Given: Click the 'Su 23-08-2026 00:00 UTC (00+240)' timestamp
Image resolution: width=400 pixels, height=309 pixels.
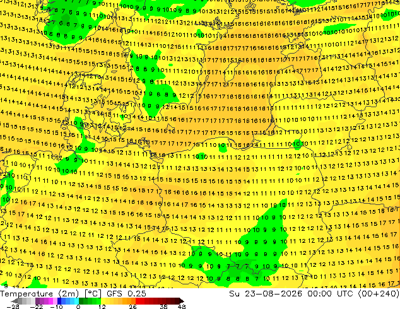Looking at the screenshot, I should tap(314, 294).
